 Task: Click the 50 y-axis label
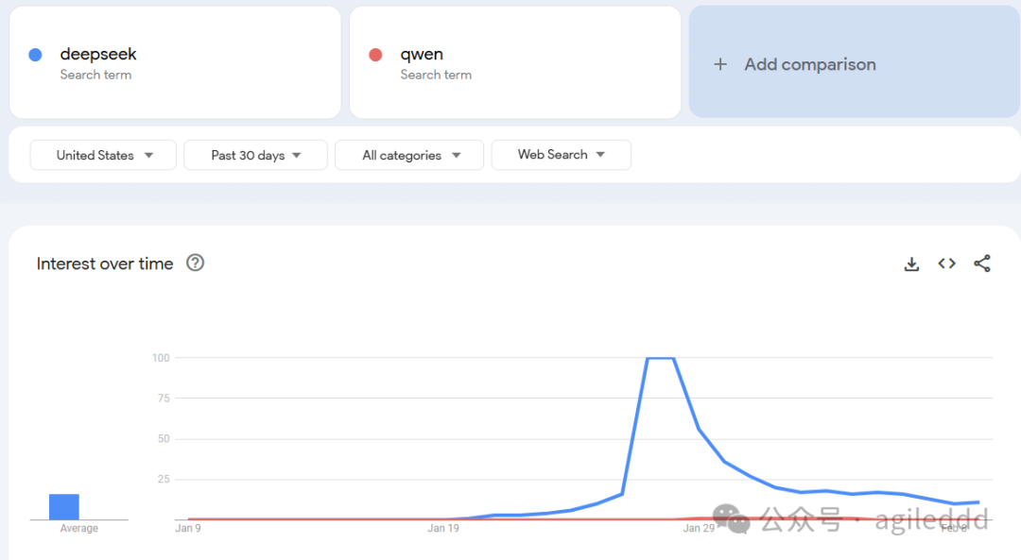164,439
